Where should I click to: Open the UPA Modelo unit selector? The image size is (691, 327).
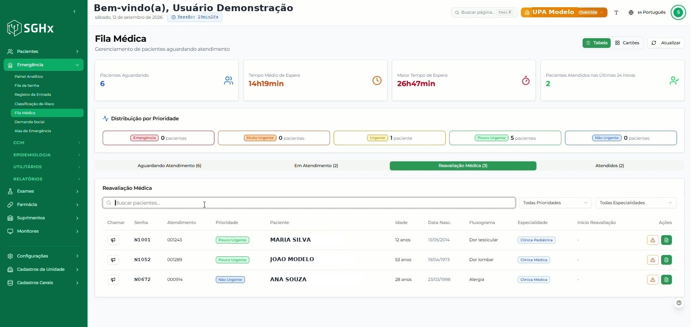point(564,12)
